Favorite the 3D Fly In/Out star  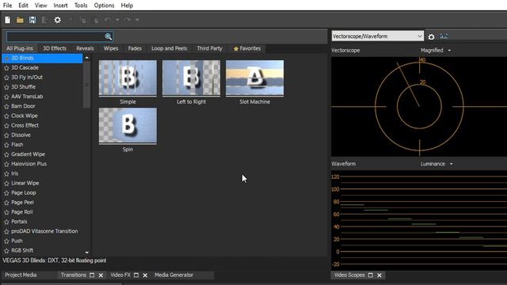6,78
